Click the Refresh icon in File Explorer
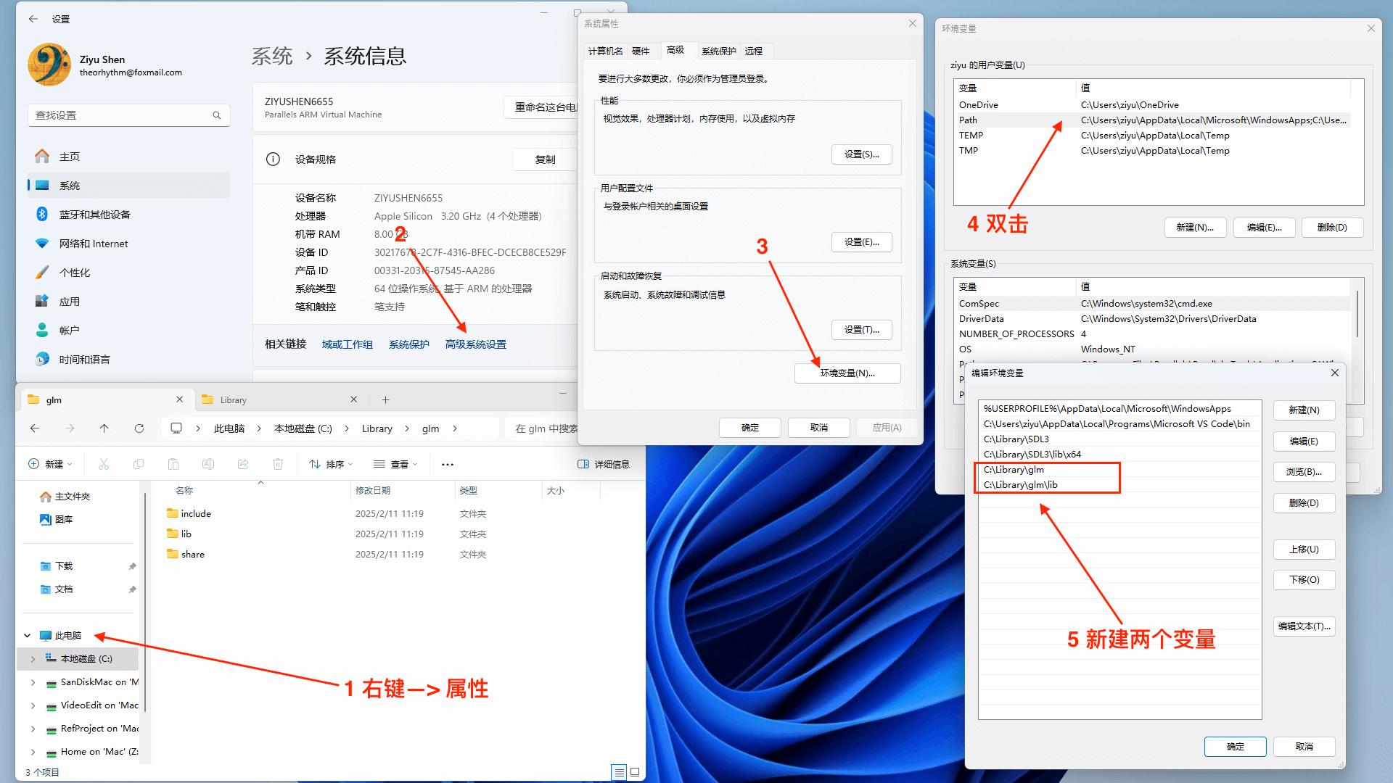This screenshot has height=783, width=1393. (139, 428)
